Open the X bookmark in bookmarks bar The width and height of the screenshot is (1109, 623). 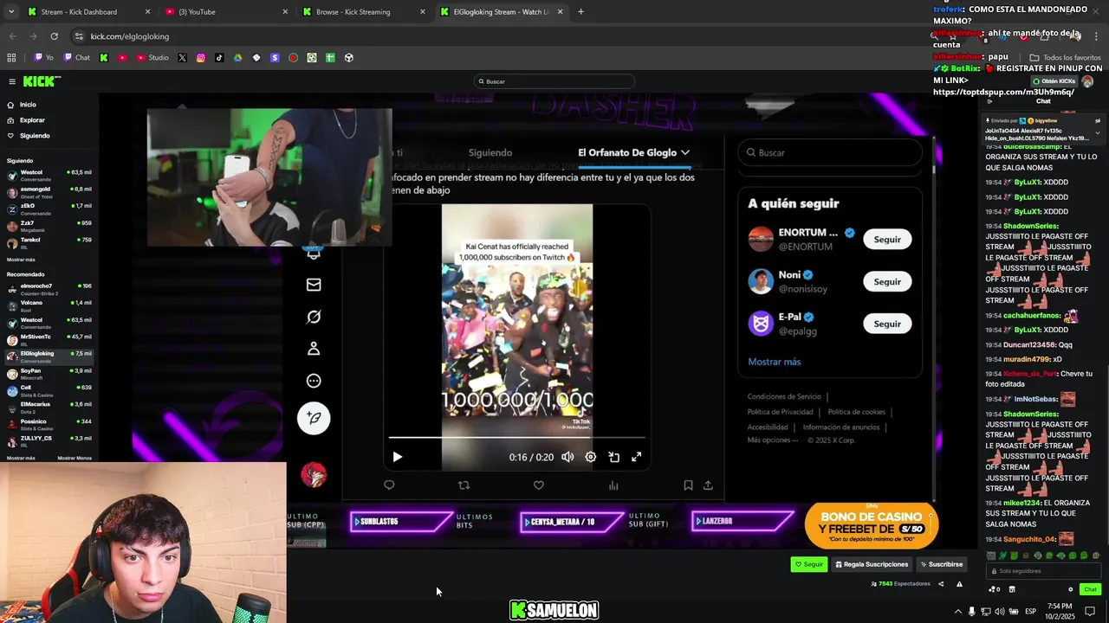[182, 58]
